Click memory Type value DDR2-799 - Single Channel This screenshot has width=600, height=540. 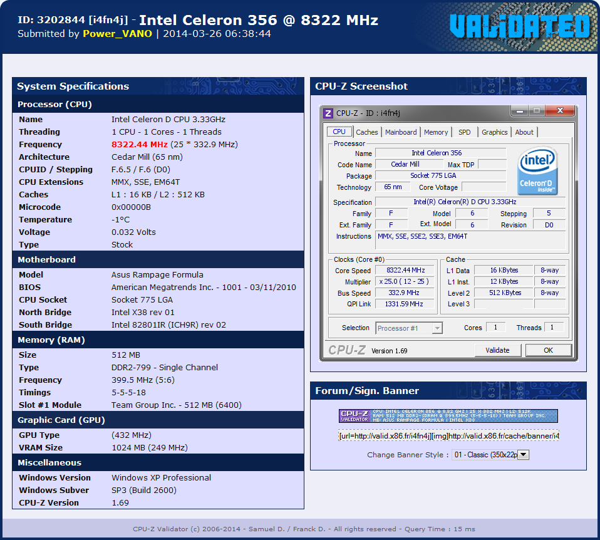[165, 367]
